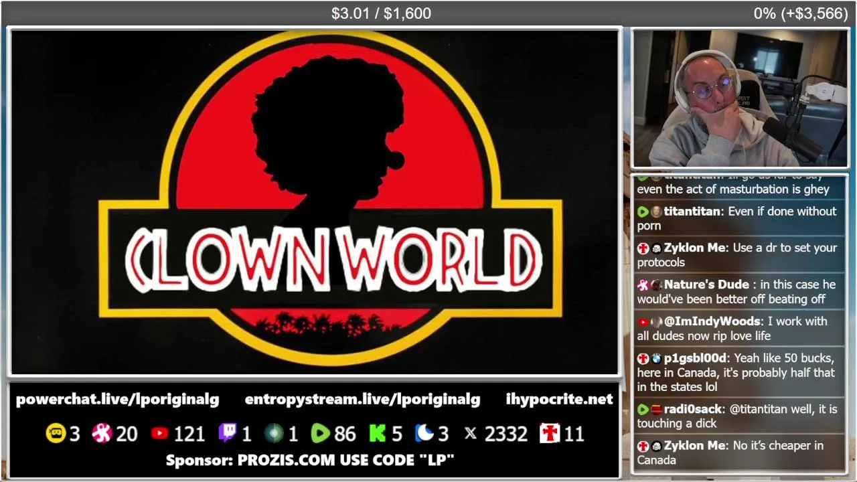The width and height of the screenshot is (857, 482).
Task: Click the 0% (+$3,566) progress text
Action: (x=801, y=13)
